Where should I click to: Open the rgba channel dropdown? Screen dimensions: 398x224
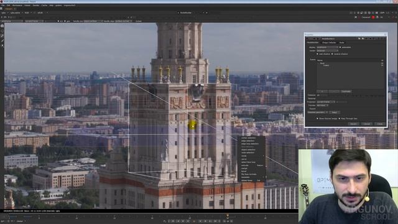pos(4,12)
